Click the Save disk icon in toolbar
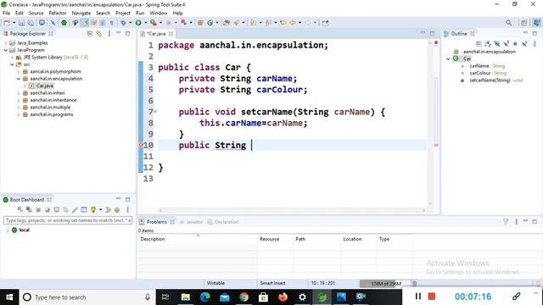The width and height of the screenshot is (543, 305). coord(21,23)
